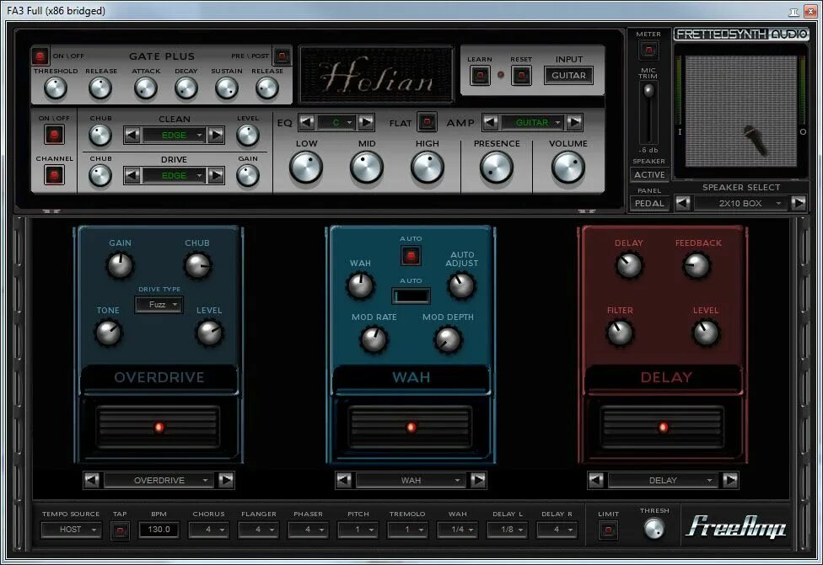Screen dimensions: 823x565
Task: Click the limiter THRESH knob
Action: pyautogui.click(x=654, y=528)
